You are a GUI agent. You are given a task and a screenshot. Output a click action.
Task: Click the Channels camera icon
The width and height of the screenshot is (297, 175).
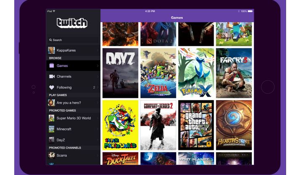click(52, 77)
